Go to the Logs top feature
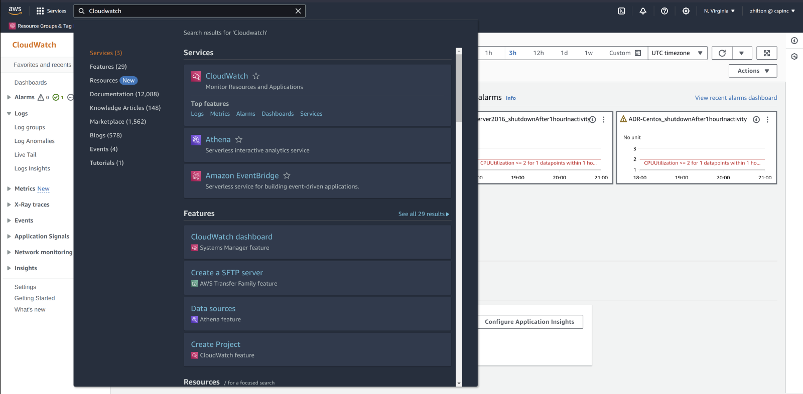This screenshot has width=803, height=394. (197, 114)
